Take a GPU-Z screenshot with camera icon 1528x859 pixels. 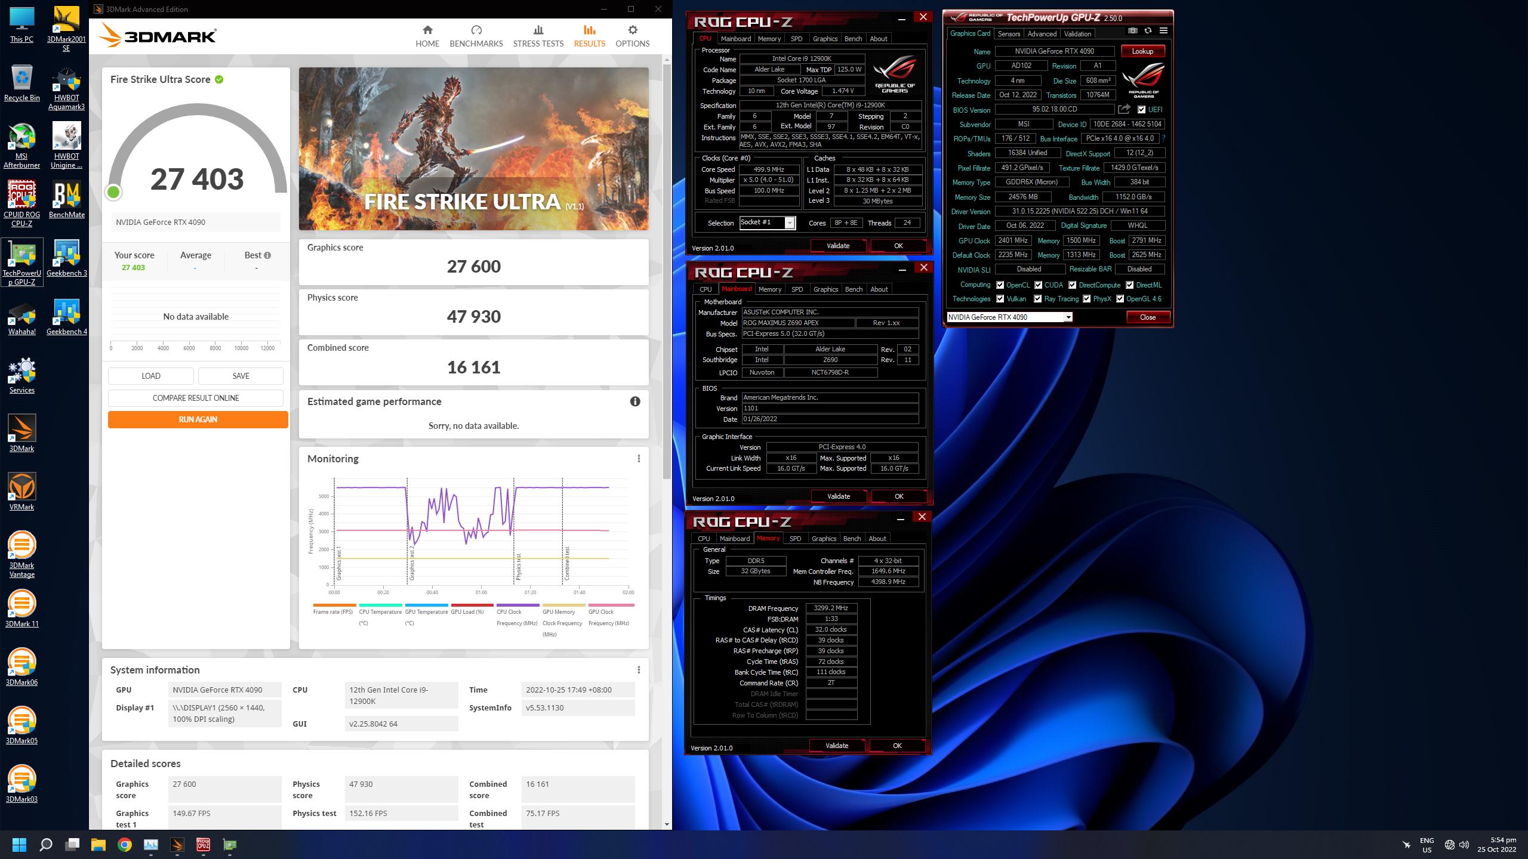tap(1133, 30)
